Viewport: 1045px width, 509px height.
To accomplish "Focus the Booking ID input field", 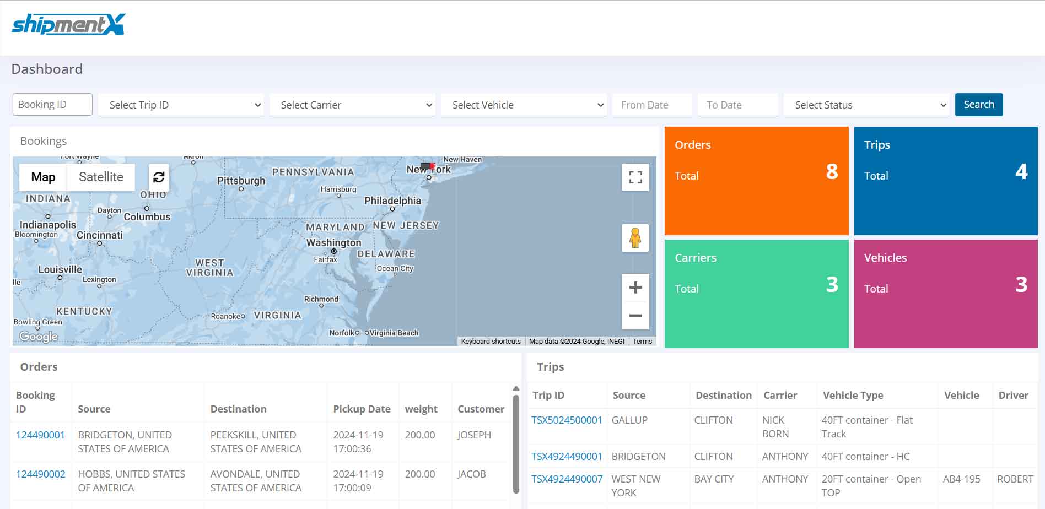I will coord(52,104).
